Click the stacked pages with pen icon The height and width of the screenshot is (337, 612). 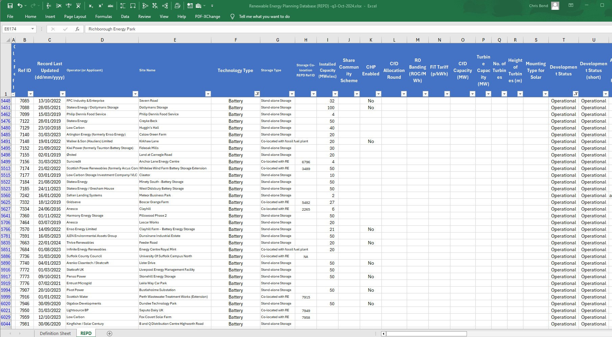coord(178,6)
